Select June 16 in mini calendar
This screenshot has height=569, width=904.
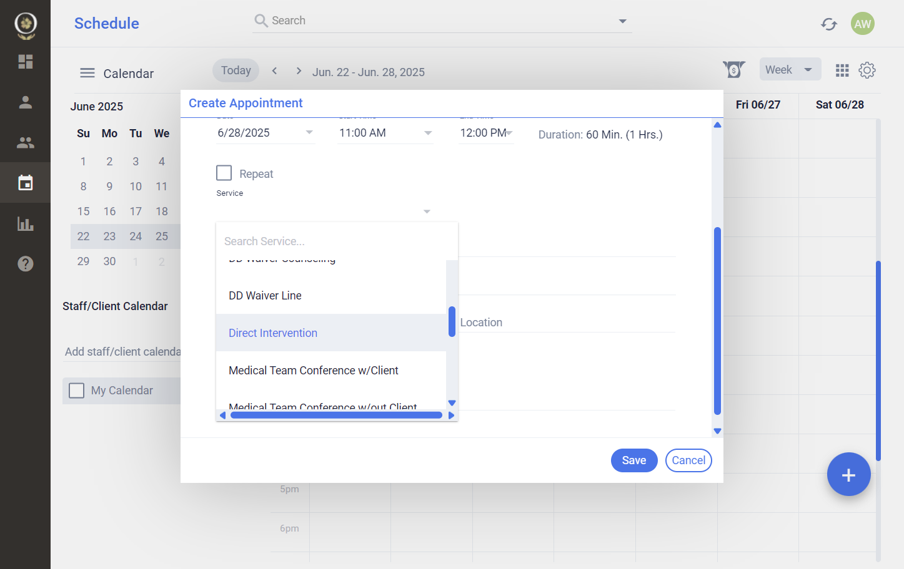point(109,212)
